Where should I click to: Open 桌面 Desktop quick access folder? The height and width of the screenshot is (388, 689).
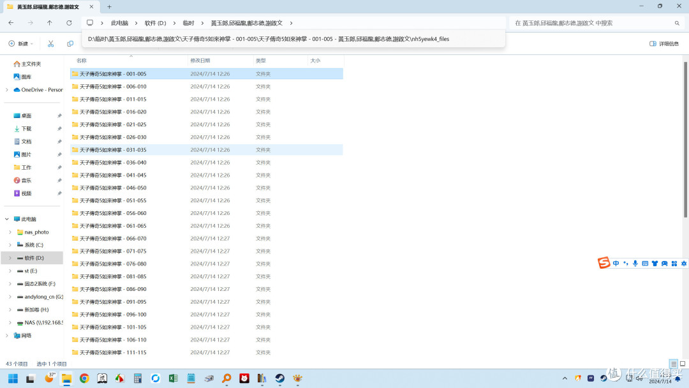22,116
